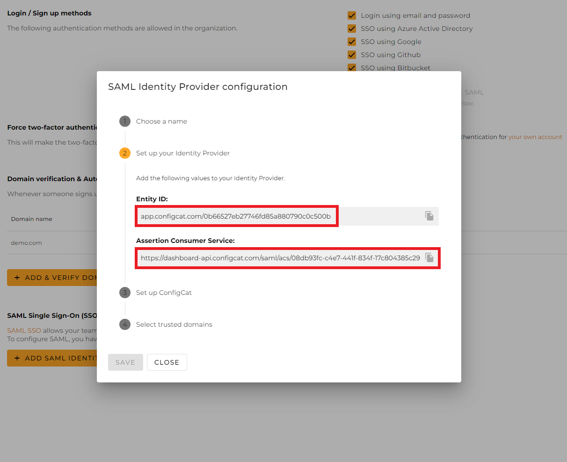Expand the Set up ConfigCat step
The height and width of the screenshot is (462, 567).
tap(163, 292)
